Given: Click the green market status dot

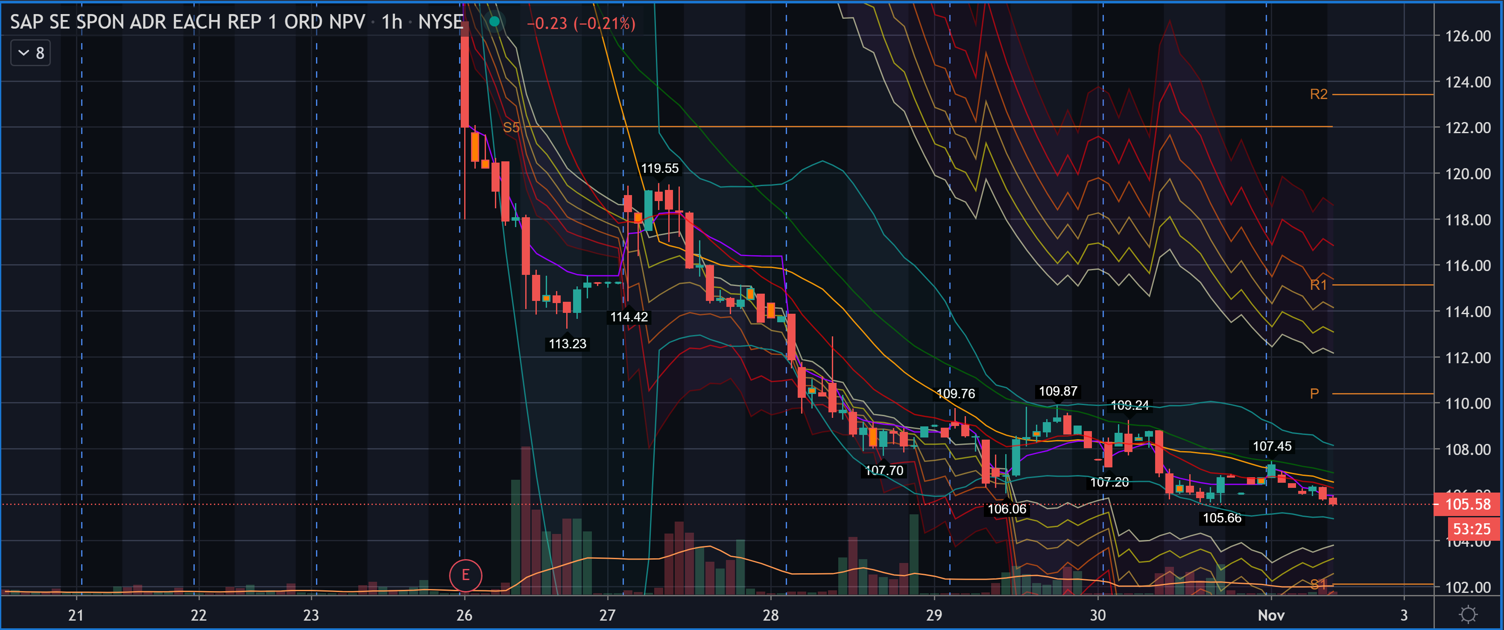Looking at the screenshot, I should [495, 22].
